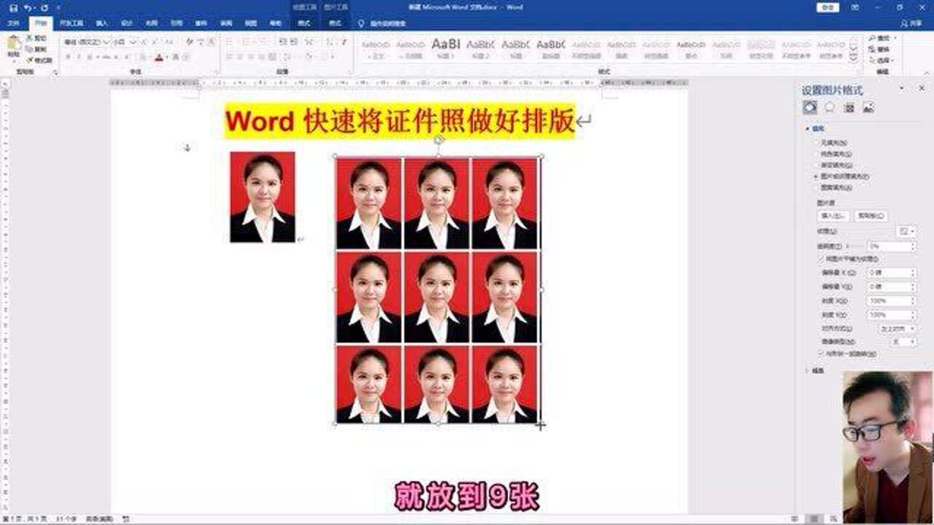This screenshot has width=934, height=525.
Task: Select the Picture pane icon
Action: (868, 108)
